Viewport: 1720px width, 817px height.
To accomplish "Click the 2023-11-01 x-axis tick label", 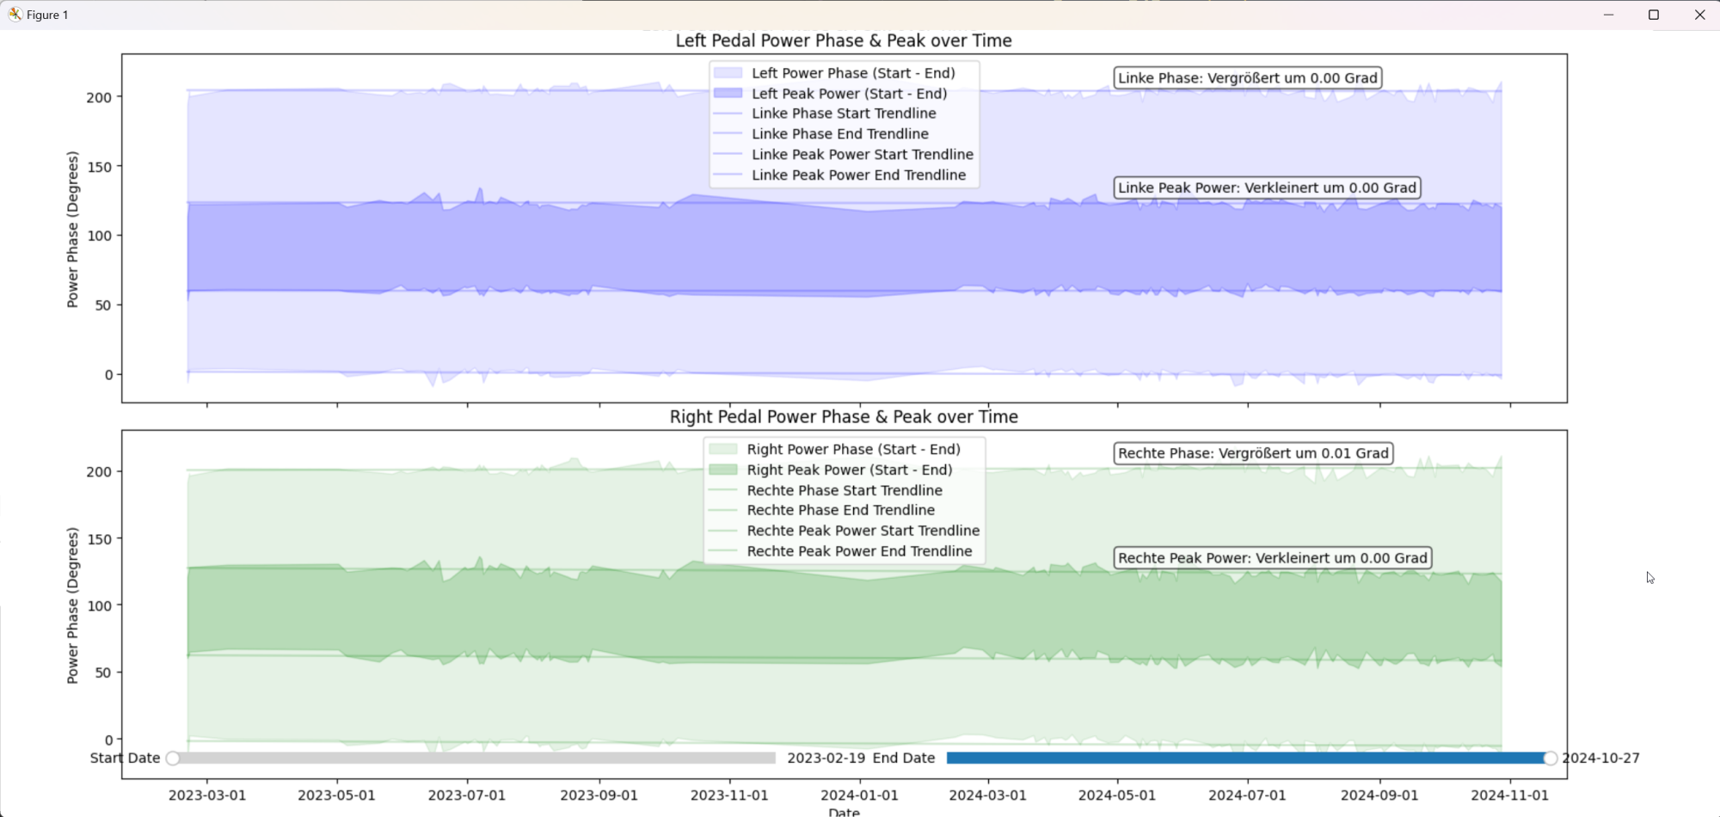I will pyautogui.click(x=728, y=795).
